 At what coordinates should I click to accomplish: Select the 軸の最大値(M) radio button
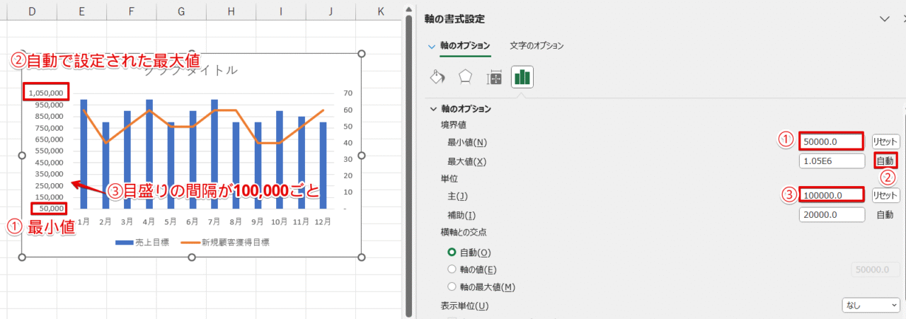pyautogui.click(x=452, y=286)
